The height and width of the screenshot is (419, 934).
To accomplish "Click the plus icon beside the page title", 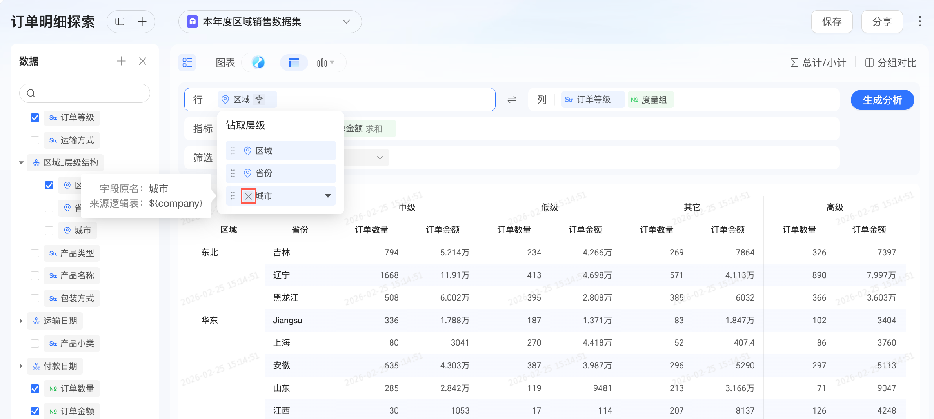I will [x=142, y=22].
